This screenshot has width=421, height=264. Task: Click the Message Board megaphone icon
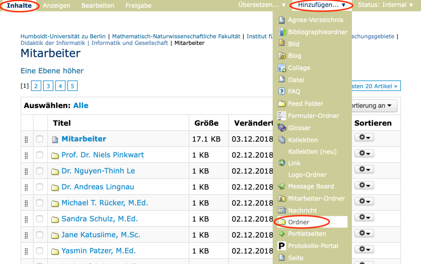(x=282, y=187)
